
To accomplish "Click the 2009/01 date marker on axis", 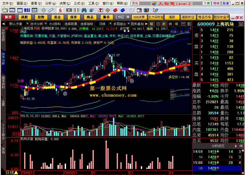I will (x=71, y=173).
